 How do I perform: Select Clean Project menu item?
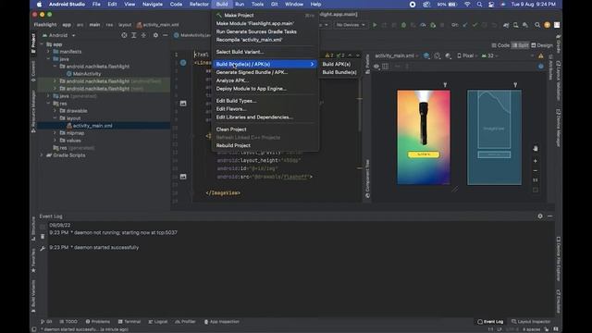click(265, 129)
